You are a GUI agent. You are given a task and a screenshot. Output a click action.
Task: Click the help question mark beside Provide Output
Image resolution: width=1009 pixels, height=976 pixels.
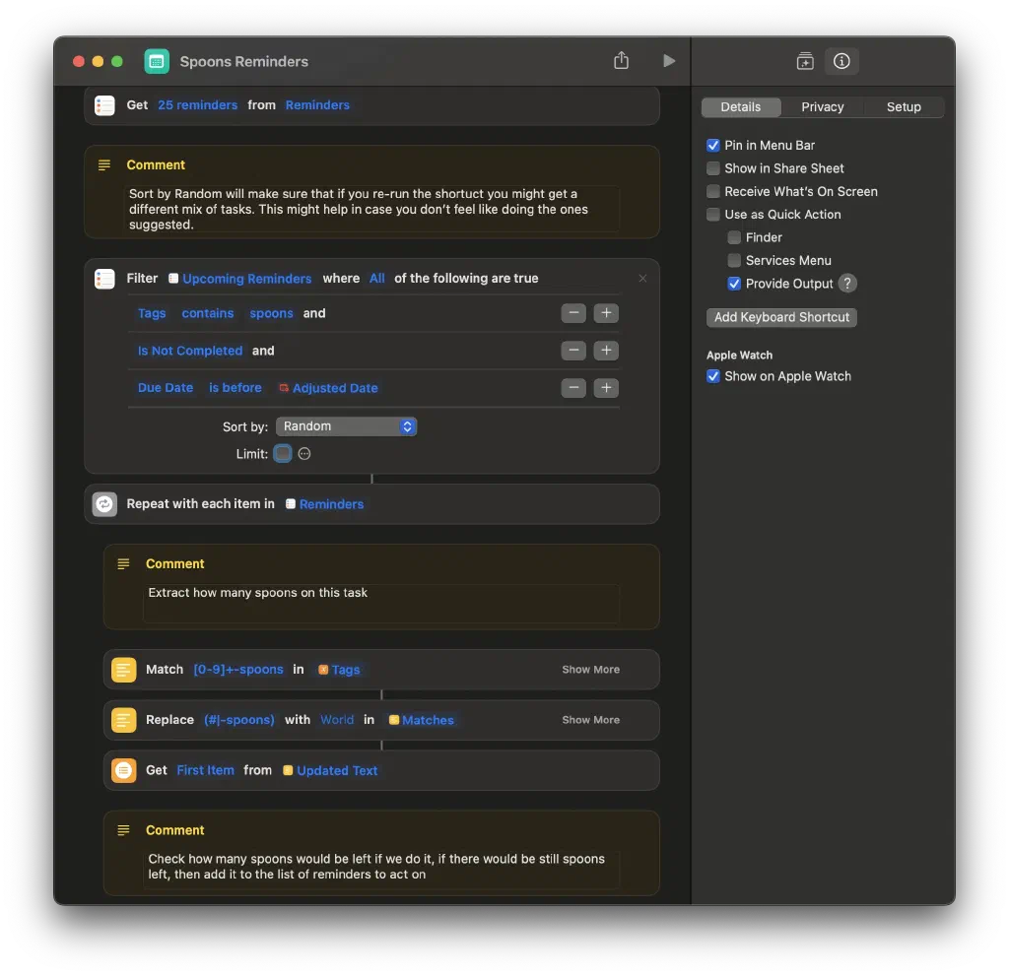pyautogui.click(x=846, y=284)
